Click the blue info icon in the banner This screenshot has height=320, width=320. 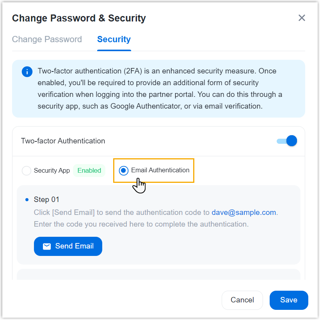pos(27,72)
